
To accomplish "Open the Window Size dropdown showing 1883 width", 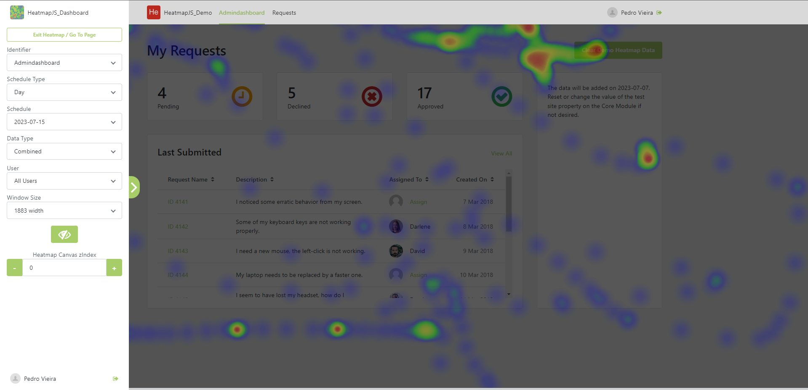I will pyautogui.click(x=64, y=211).
